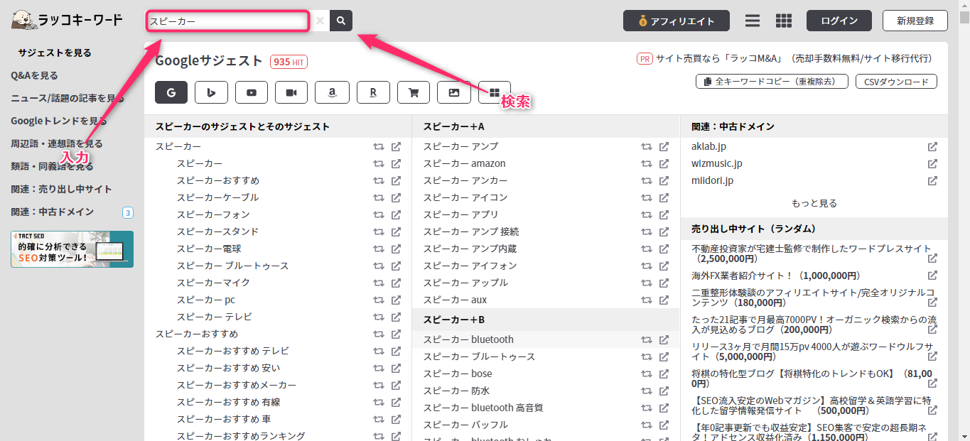Click the magnifier search icon

pos(340,21)
